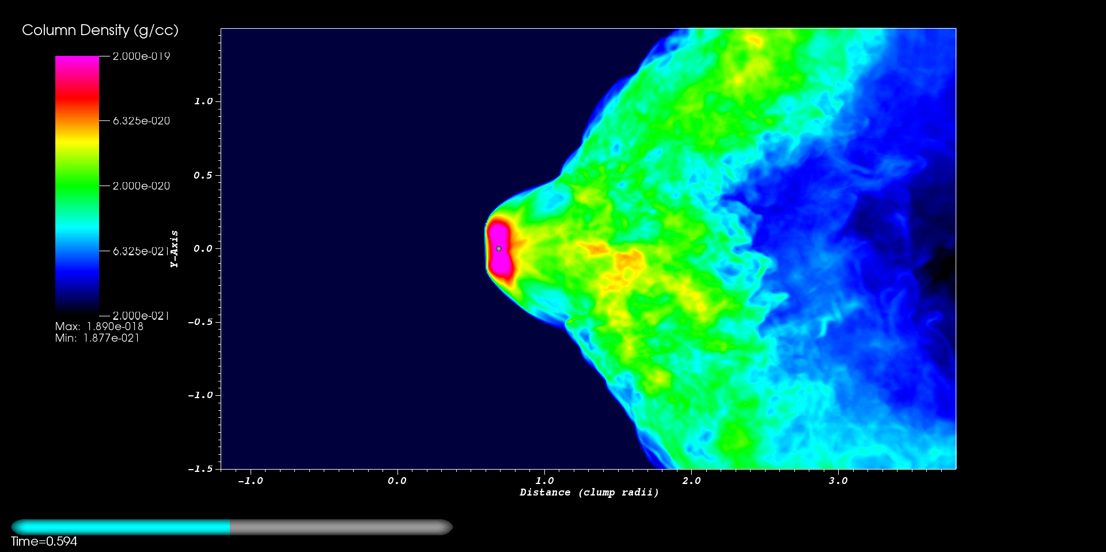The height and width of the screenshot is (552, 1106).
Task: Click the 'Time=0.594' label
Action: point(44,541)
